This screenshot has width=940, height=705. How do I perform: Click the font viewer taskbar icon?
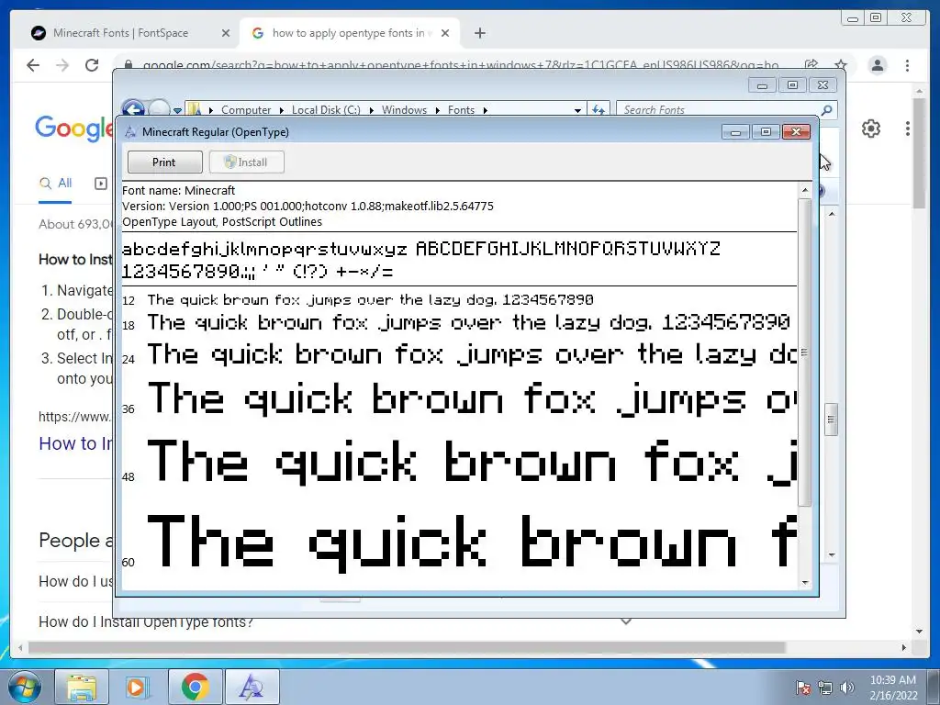252,687
